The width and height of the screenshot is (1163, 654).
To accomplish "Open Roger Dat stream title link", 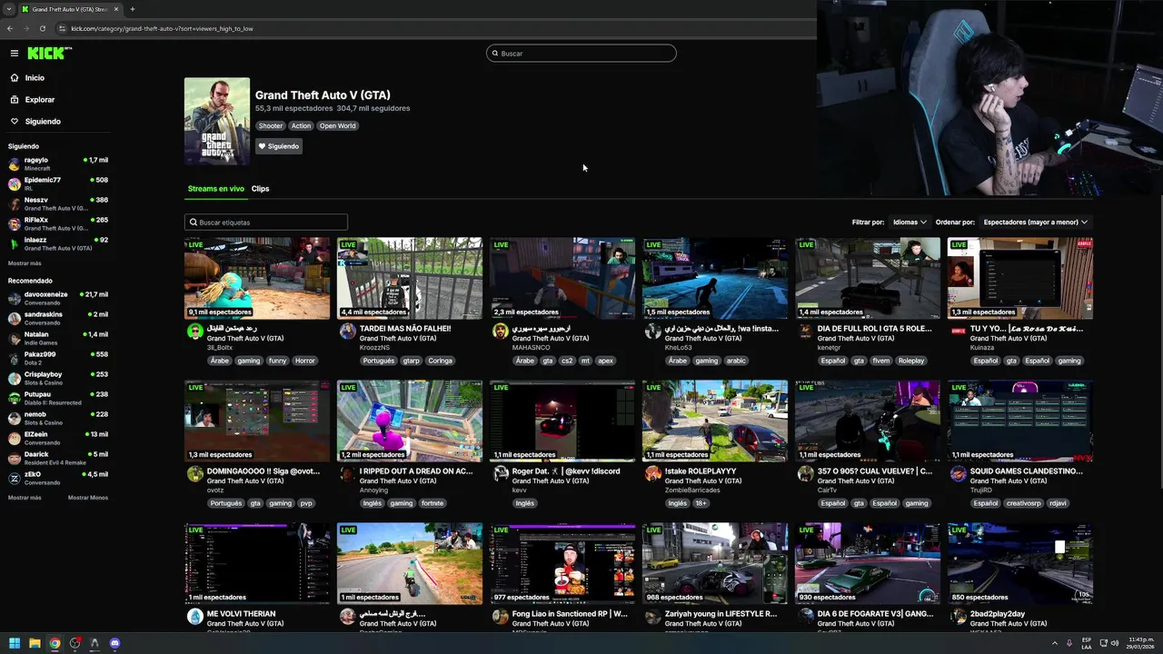I will [568, 471].
